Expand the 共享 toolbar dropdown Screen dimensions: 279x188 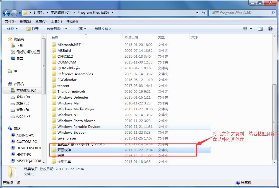click(x=81, y=29)
